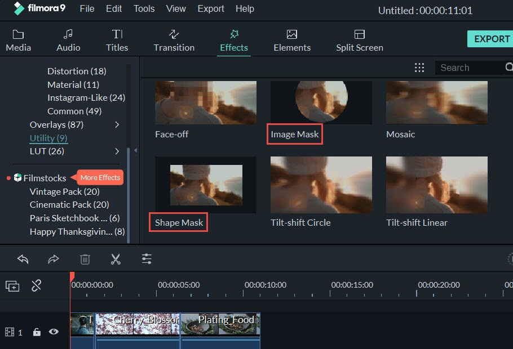This screenshot has height=349, width=513.
Task: Select the first clip on the timeline
Action: coord(82,330)
